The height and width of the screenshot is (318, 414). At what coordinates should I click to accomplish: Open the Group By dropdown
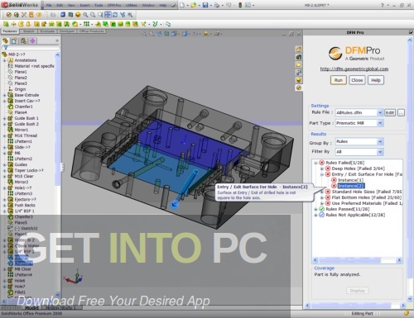click(380, 141)
